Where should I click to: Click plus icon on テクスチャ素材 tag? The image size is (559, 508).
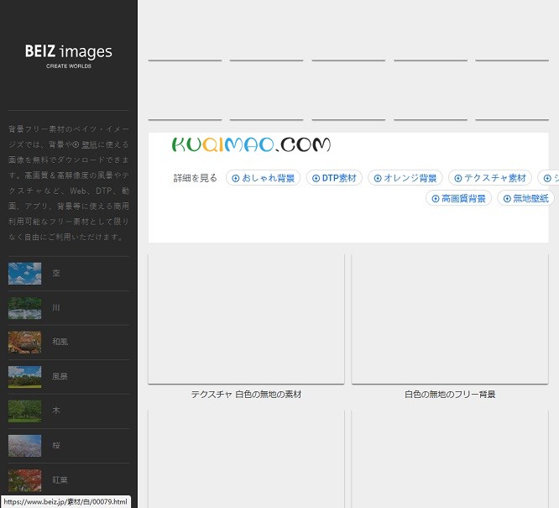pos(457,178)
